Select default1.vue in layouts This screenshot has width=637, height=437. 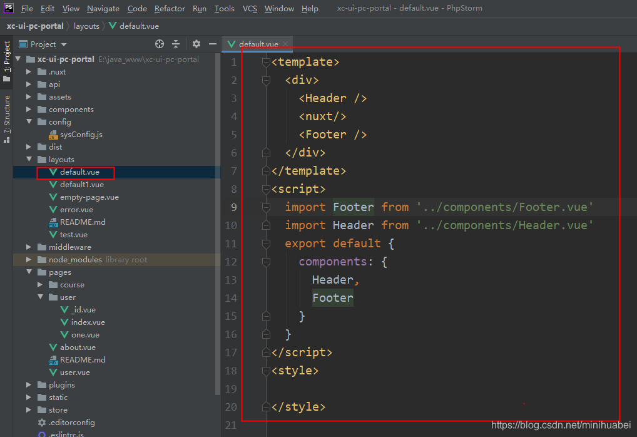click(81, 185)
